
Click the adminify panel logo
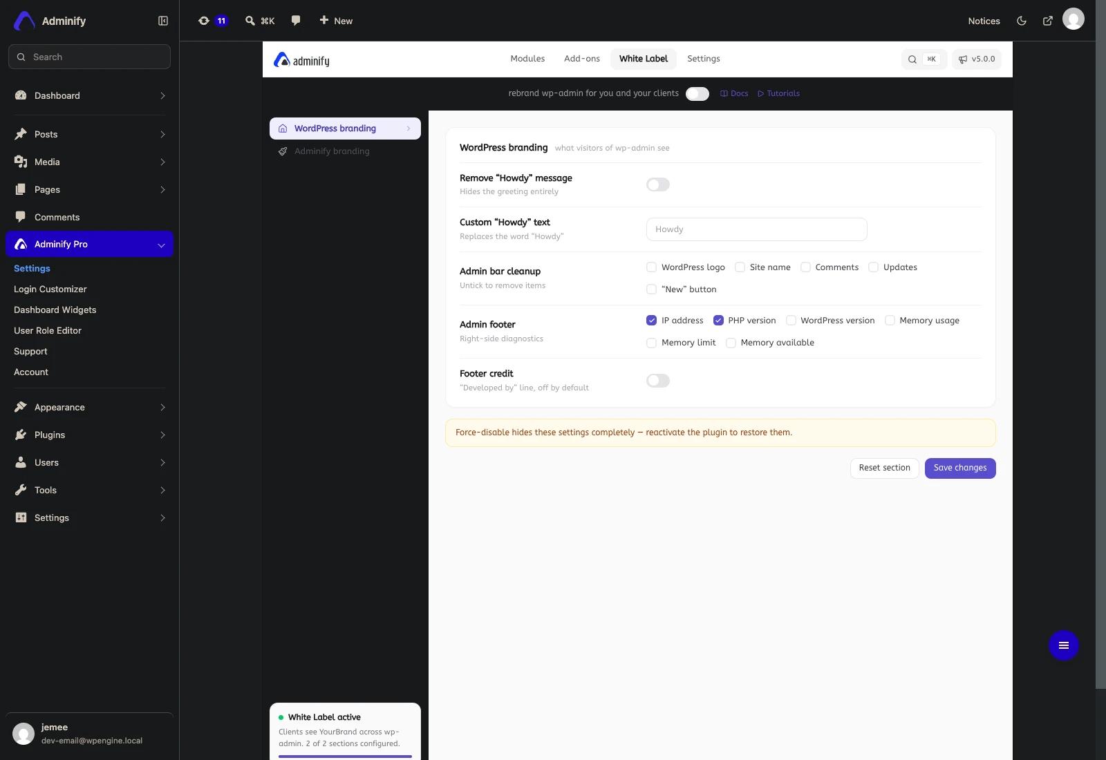coord(301,60)
